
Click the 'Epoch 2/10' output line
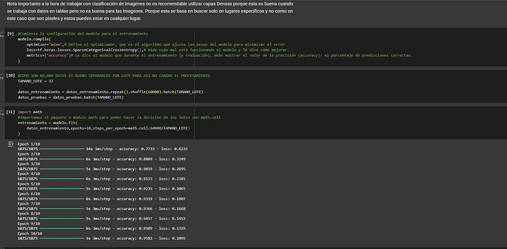[29, 154]
